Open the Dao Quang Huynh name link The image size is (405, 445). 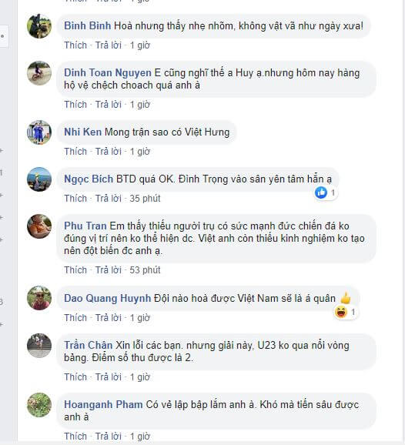click(107, 298)
